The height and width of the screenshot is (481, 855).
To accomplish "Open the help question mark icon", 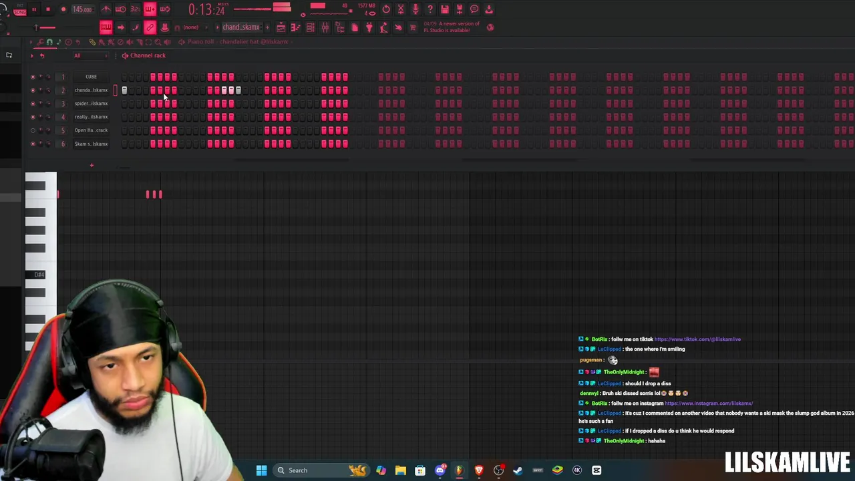I will point(430,9).
